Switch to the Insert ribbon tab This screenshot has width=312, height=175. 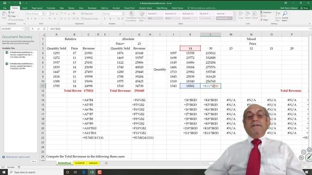point(25,8)
